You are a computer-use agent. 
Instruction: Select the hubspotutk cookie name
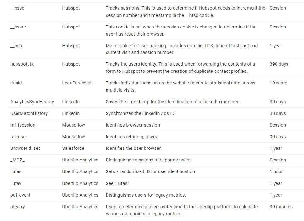[x=22, y=64]
